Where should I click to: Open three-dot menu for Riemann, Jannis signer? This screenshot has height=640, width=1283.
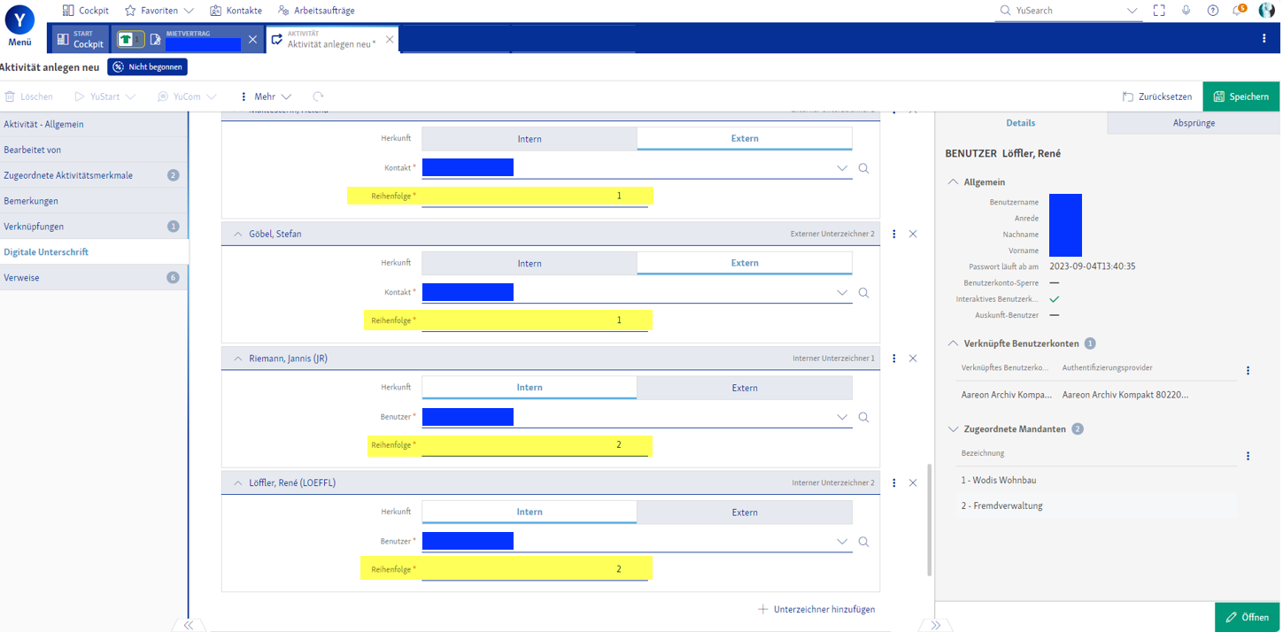tap(894, 359)
